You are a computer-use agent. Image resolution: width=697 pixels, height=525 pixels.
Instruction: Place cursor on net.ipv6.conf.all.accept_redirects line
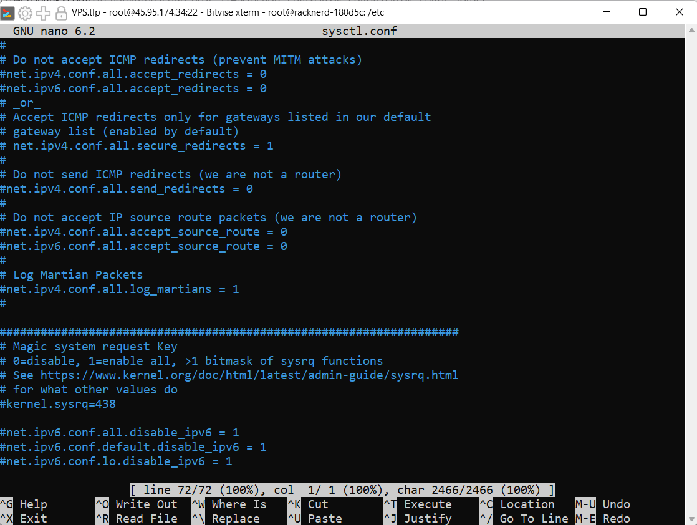pyautogui.click(x=133, y=89)
